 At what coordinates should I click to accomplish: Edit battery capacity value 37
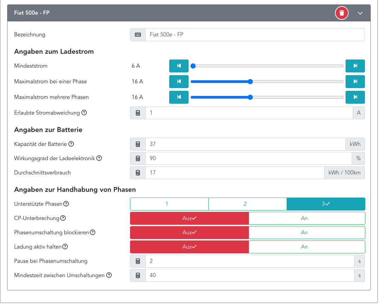click(246, 144)
